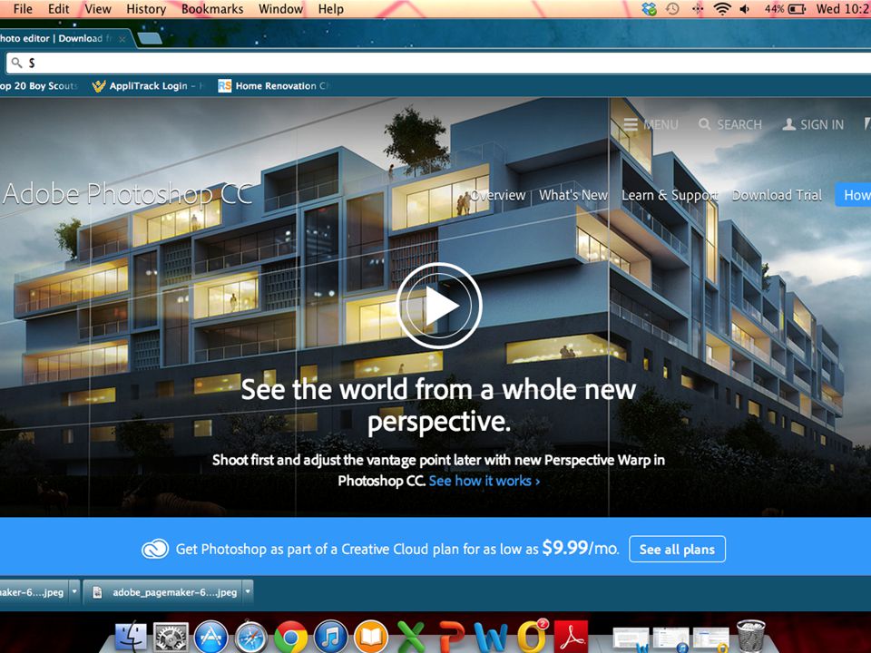Click the Adobe Photoshop CC page title

[x=128, y=194]
